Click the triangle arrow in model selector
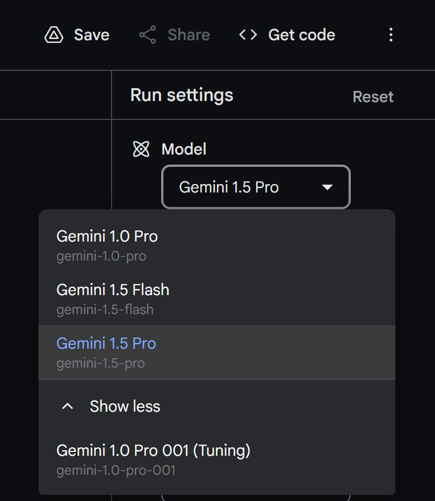Image resolution: width=435 pixels, height=501 pixels. coord(327,187)
